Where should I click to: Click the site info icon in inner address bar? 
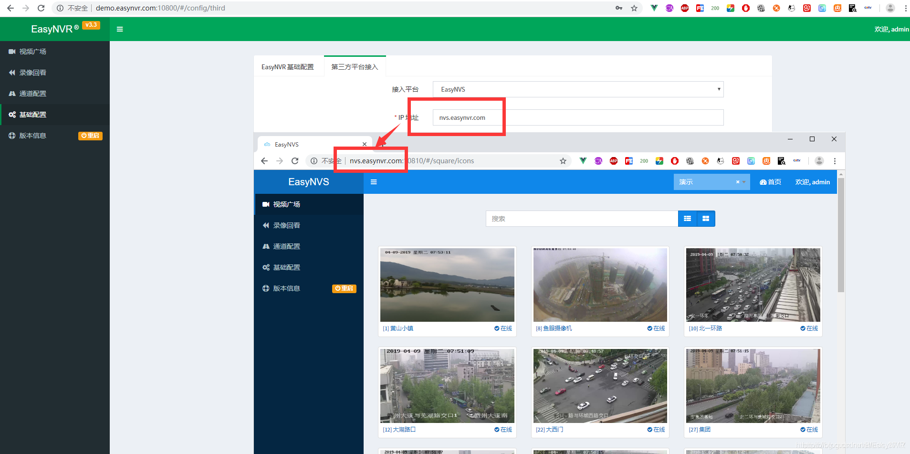[x=314, y=161]
